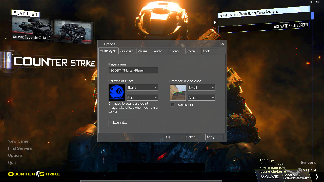The width and height of the screenshot is (324, 182).
Task: Click the crosshair preview image
Action: [178, 93]
